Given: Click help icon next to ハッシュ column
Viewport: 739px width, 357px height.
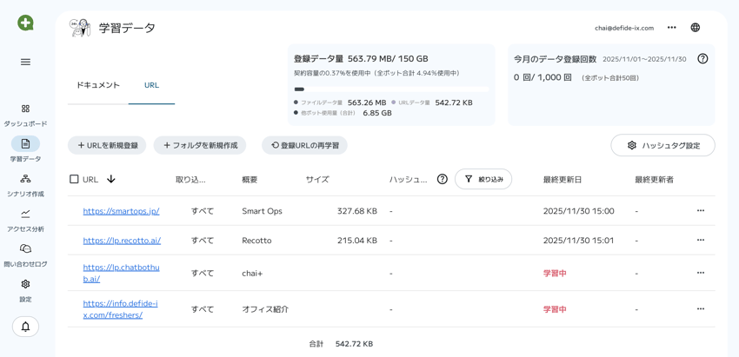Looking at the screenshot, I should coord(443,179).
